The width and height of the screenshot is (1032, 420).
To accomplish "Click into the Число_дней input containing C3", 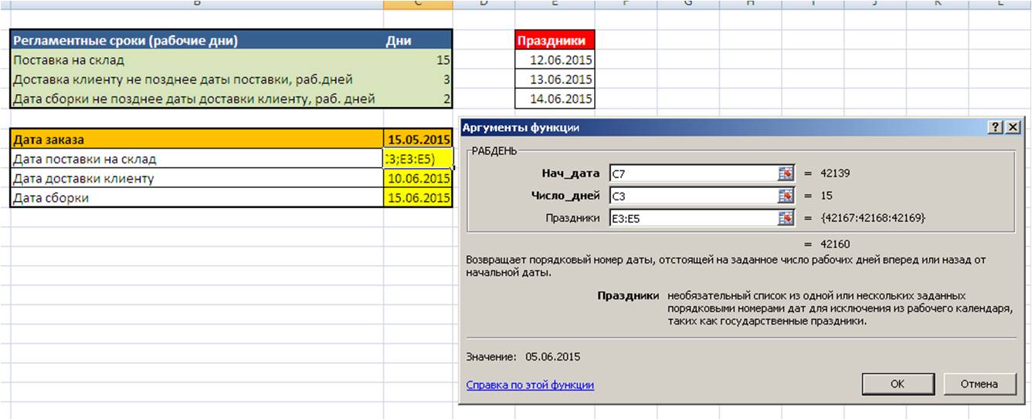I will point(692,196).
